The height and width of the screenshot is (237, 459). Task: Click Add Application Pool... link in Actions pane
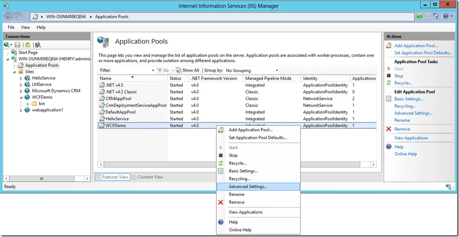(x=416, y=46)
